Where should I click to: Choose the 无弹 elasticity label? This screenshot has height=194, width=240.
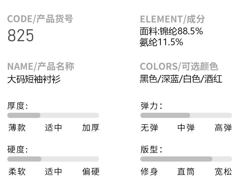(x=149, y=128)
